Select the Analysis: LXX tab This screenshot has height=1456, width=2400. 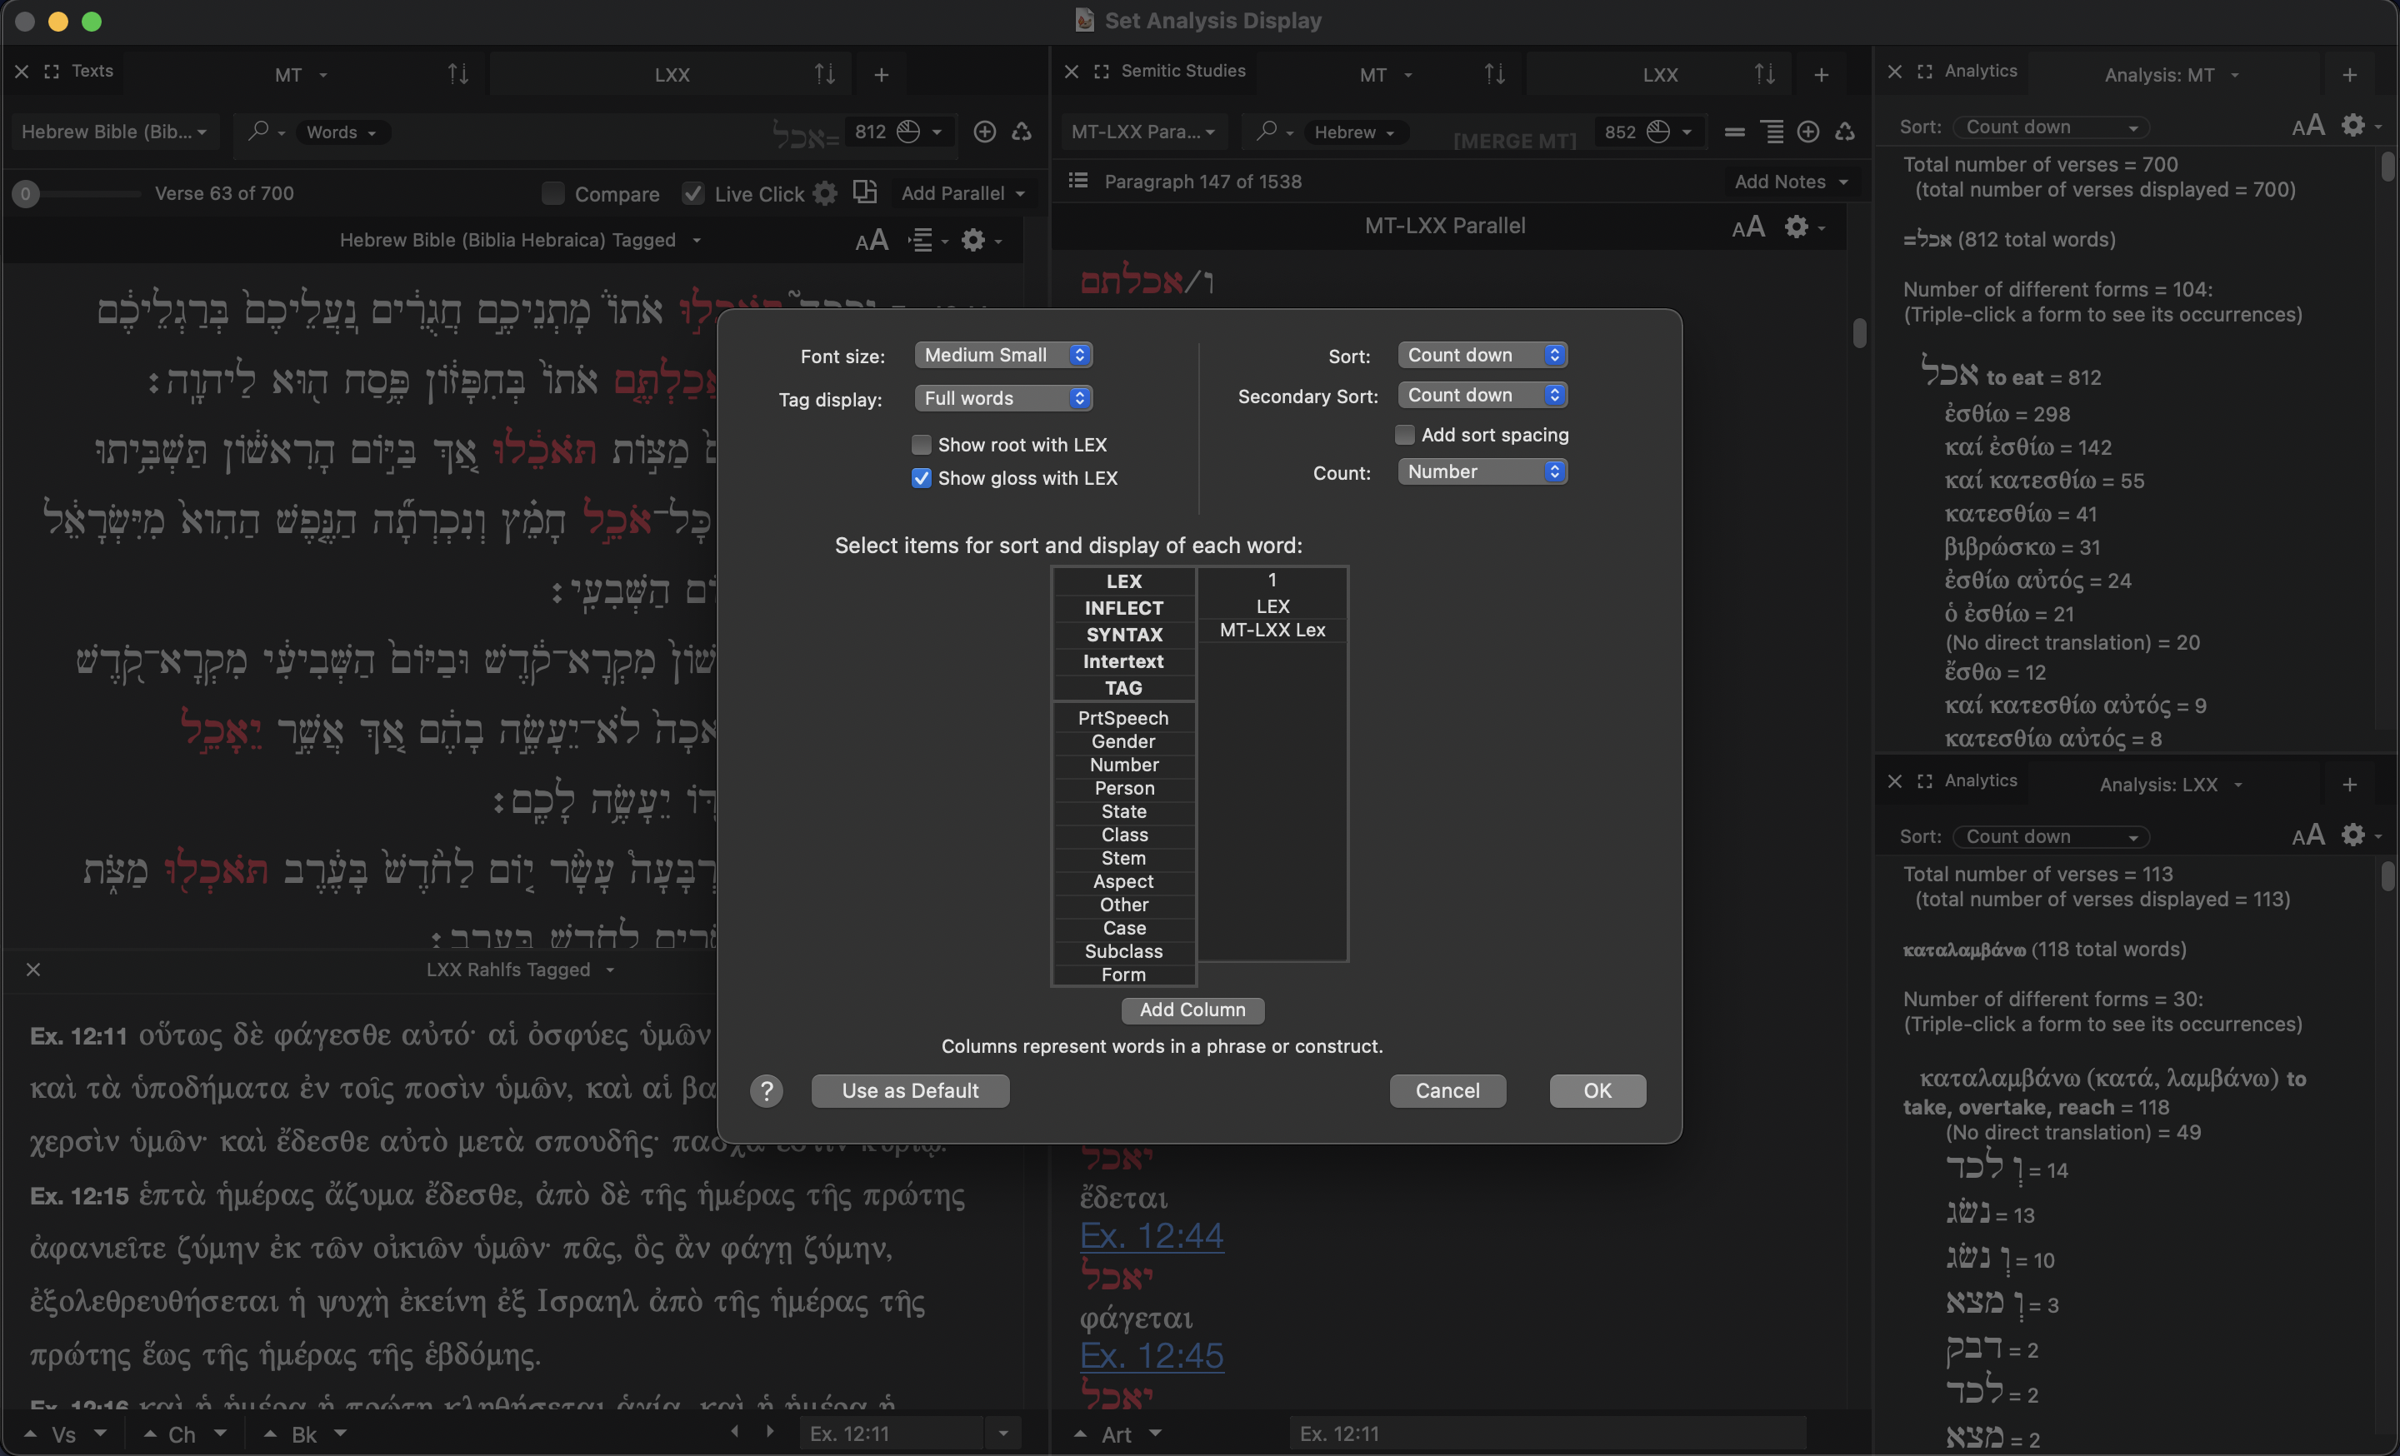(x=2157, y=785)
